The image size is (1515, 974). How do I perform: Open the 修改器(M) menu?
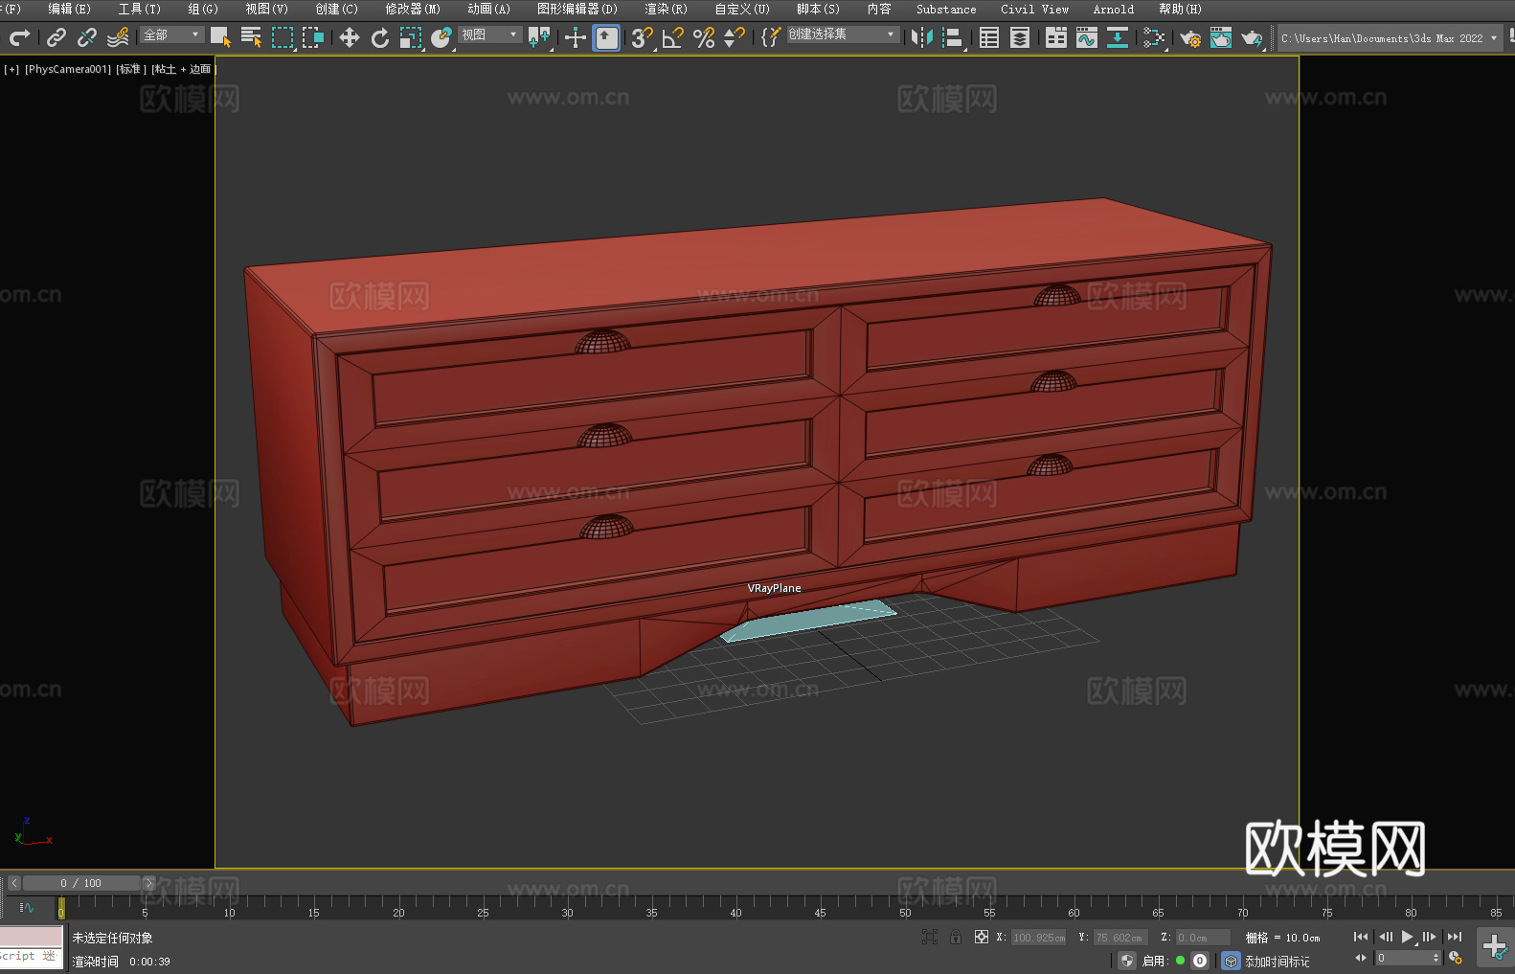click(413, 9)
